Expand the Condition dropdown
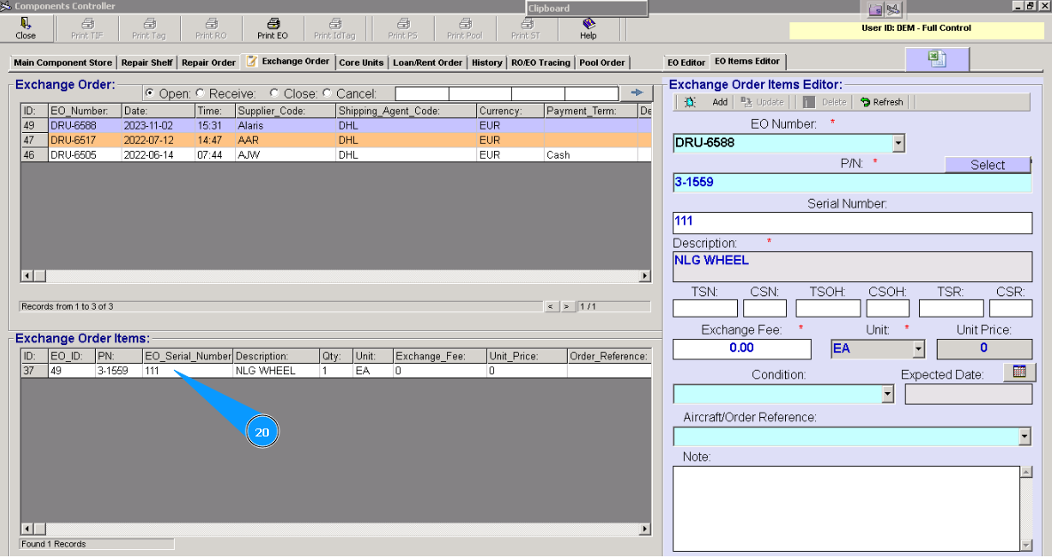This screenshot has height=558, width=1052. tap(888, 394)
